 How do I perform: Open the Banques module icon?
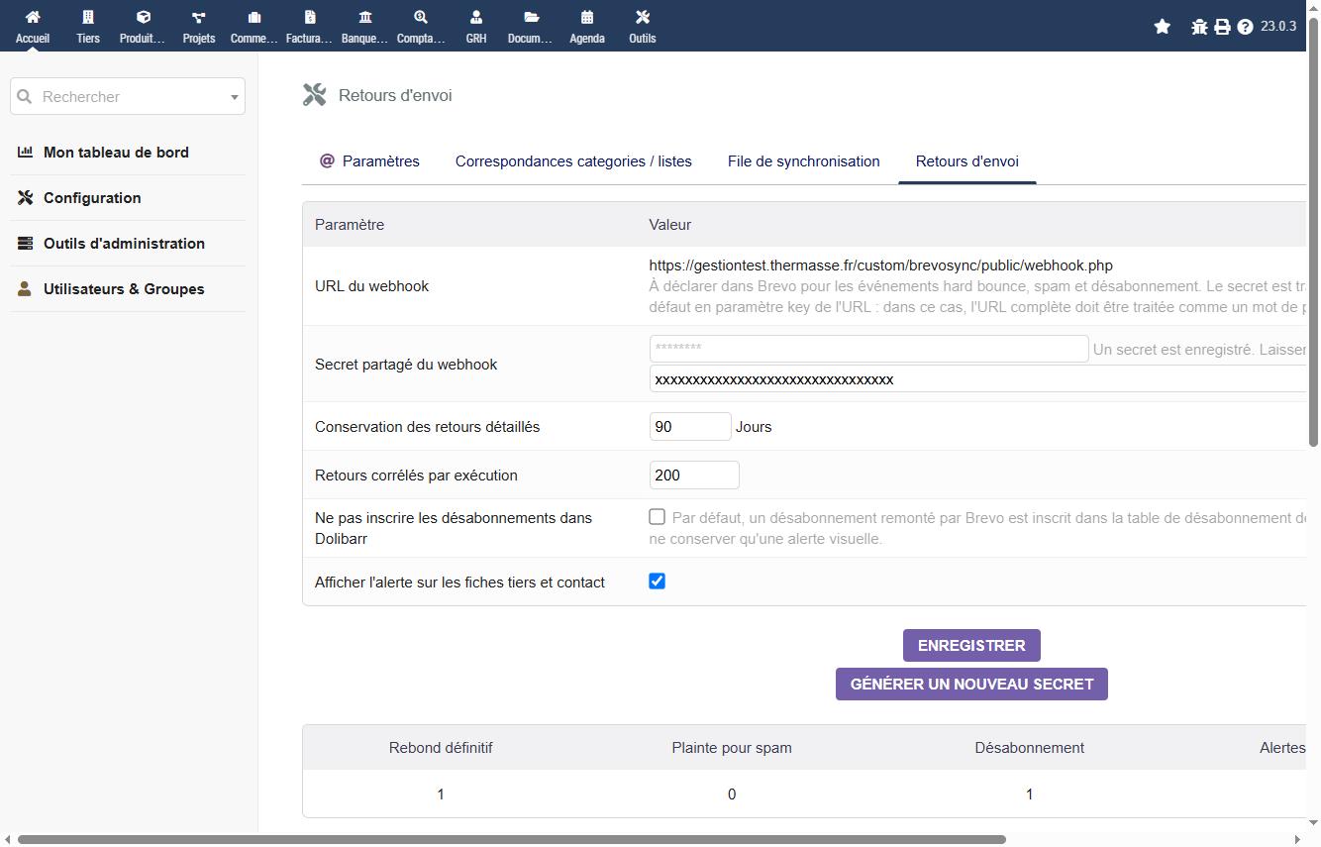365,17
